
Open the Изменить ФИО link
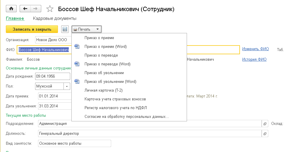coord(255,49)
